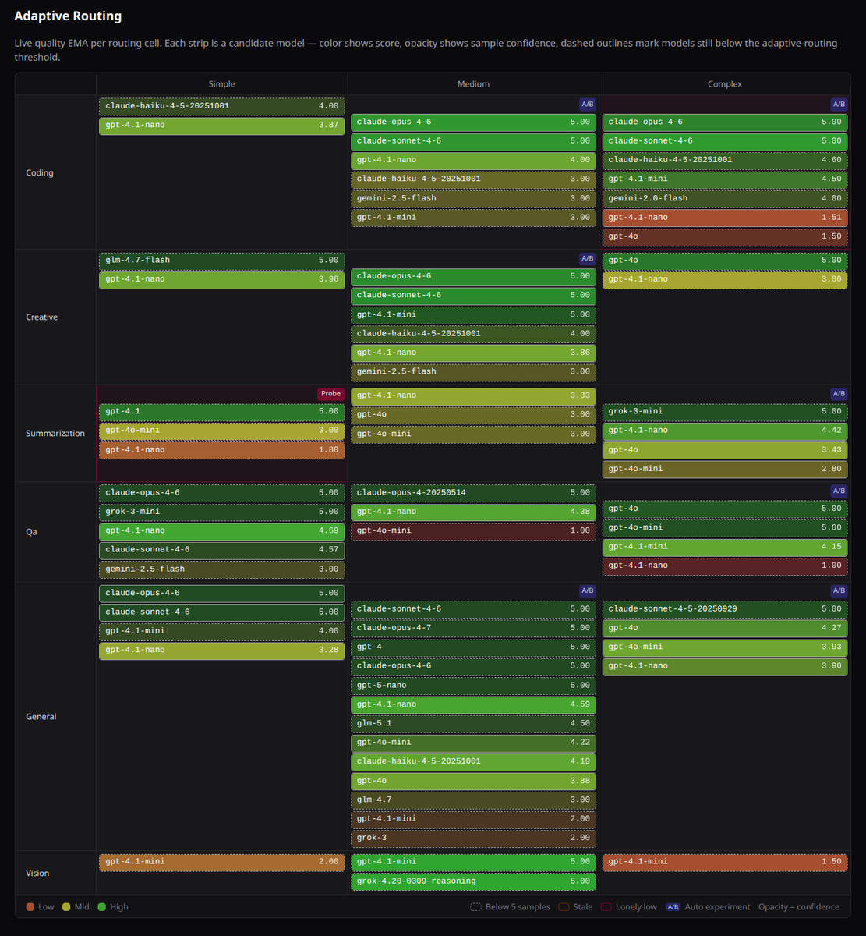Screen dimensions: 866x936
Task: Click the Lonely low legend marker
Action: click(x=606, y=907)
